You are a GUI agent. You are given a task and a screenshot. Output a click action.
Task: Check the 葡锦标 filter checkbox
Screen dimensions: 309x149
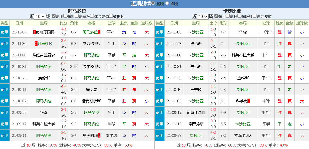point(111,16)
